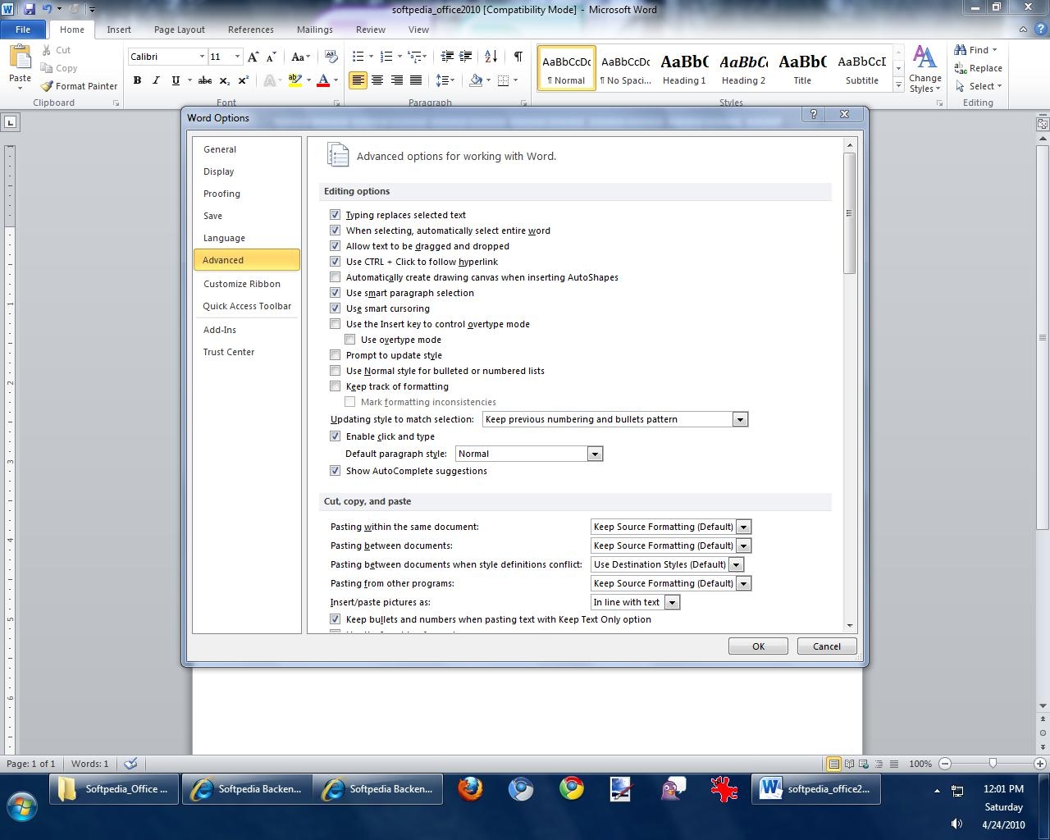Disable Show AutoComplete suggestions
The width and height of the screenshot is (1050, 840).
335,471
